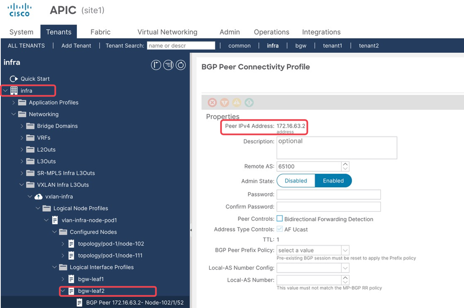This screenshot has width=464, height=308.
Task: Click the Tenant Search input field
Action: pos(181,46)
